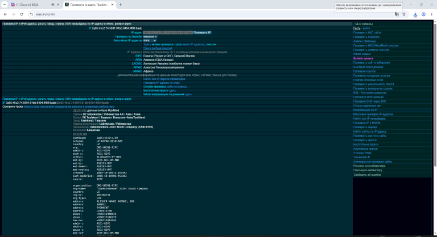Click the scrollbar up arrow
Screen dimensions: 437x237
tap(435, 22)
